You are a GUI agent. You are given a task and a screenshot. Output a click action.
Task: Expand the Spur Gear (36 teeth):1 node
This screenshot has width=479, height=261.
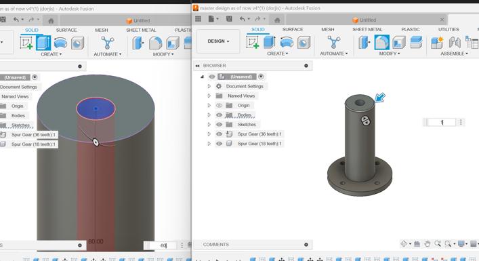pyautogui.click(x=209, y=134)
